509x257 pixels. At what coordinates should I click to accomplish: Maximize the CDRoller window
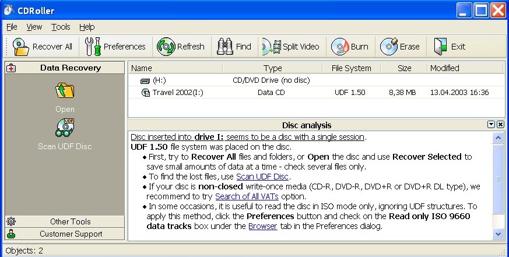481,10
